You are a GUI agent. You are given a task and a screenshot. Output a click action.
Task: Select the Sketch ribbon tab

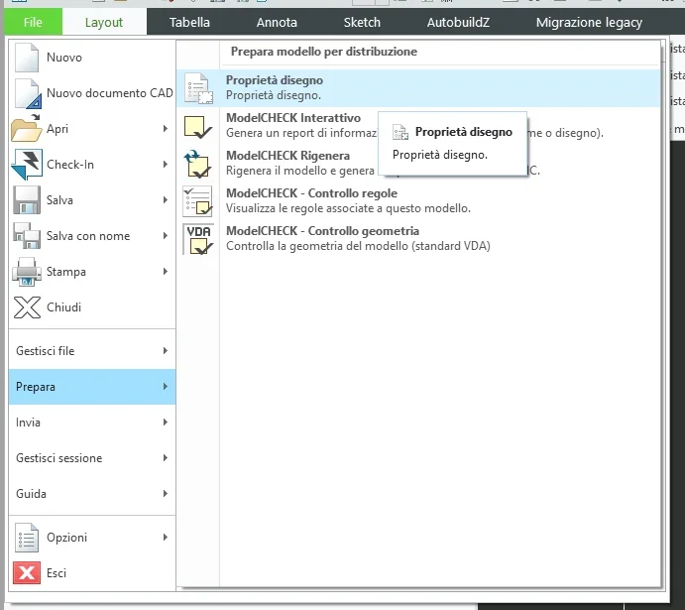pos(362,22)
